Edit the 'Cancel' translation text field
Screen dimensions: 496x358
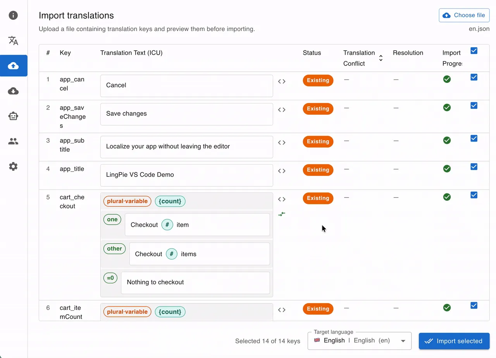(x=186, y=86)
